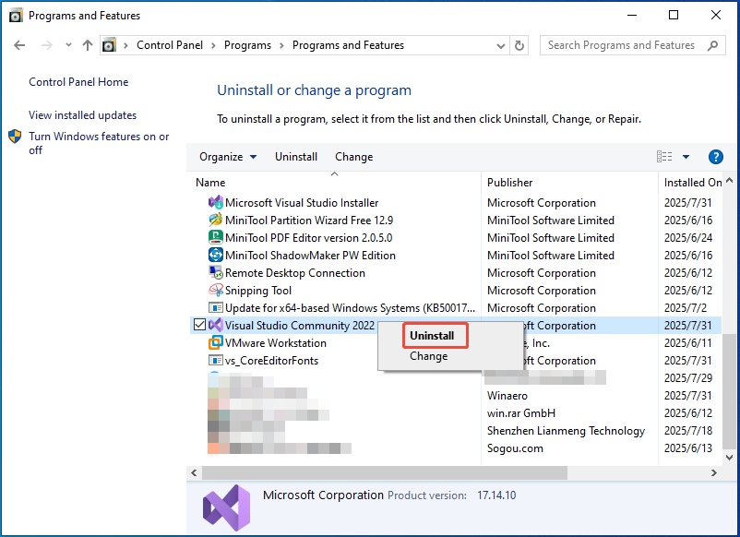Click the Sogou.com publisher cell

tap(515, 448)
